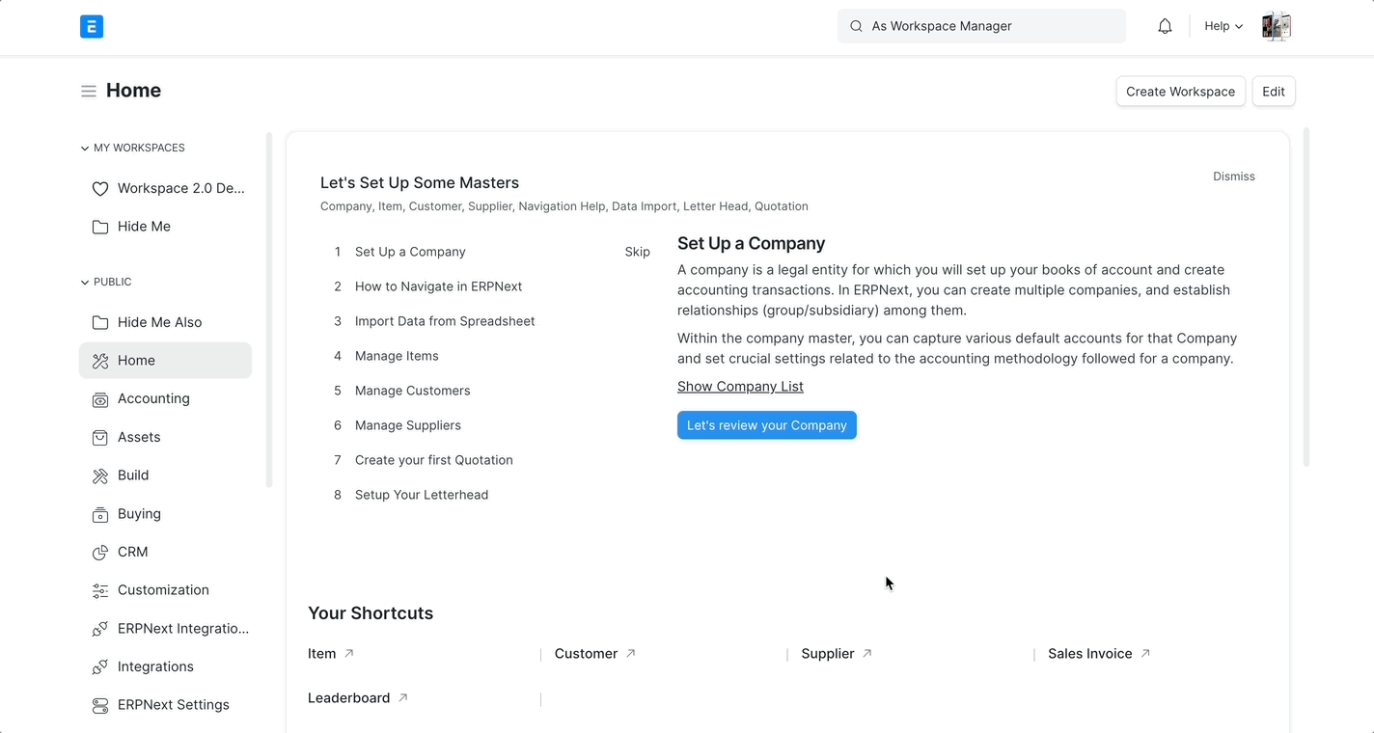Click the Let's review your Company button

pos(766,424)
